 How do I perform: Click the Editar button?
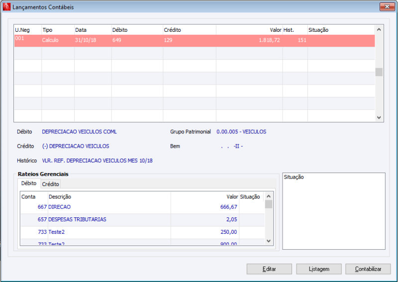coord(269,269)
